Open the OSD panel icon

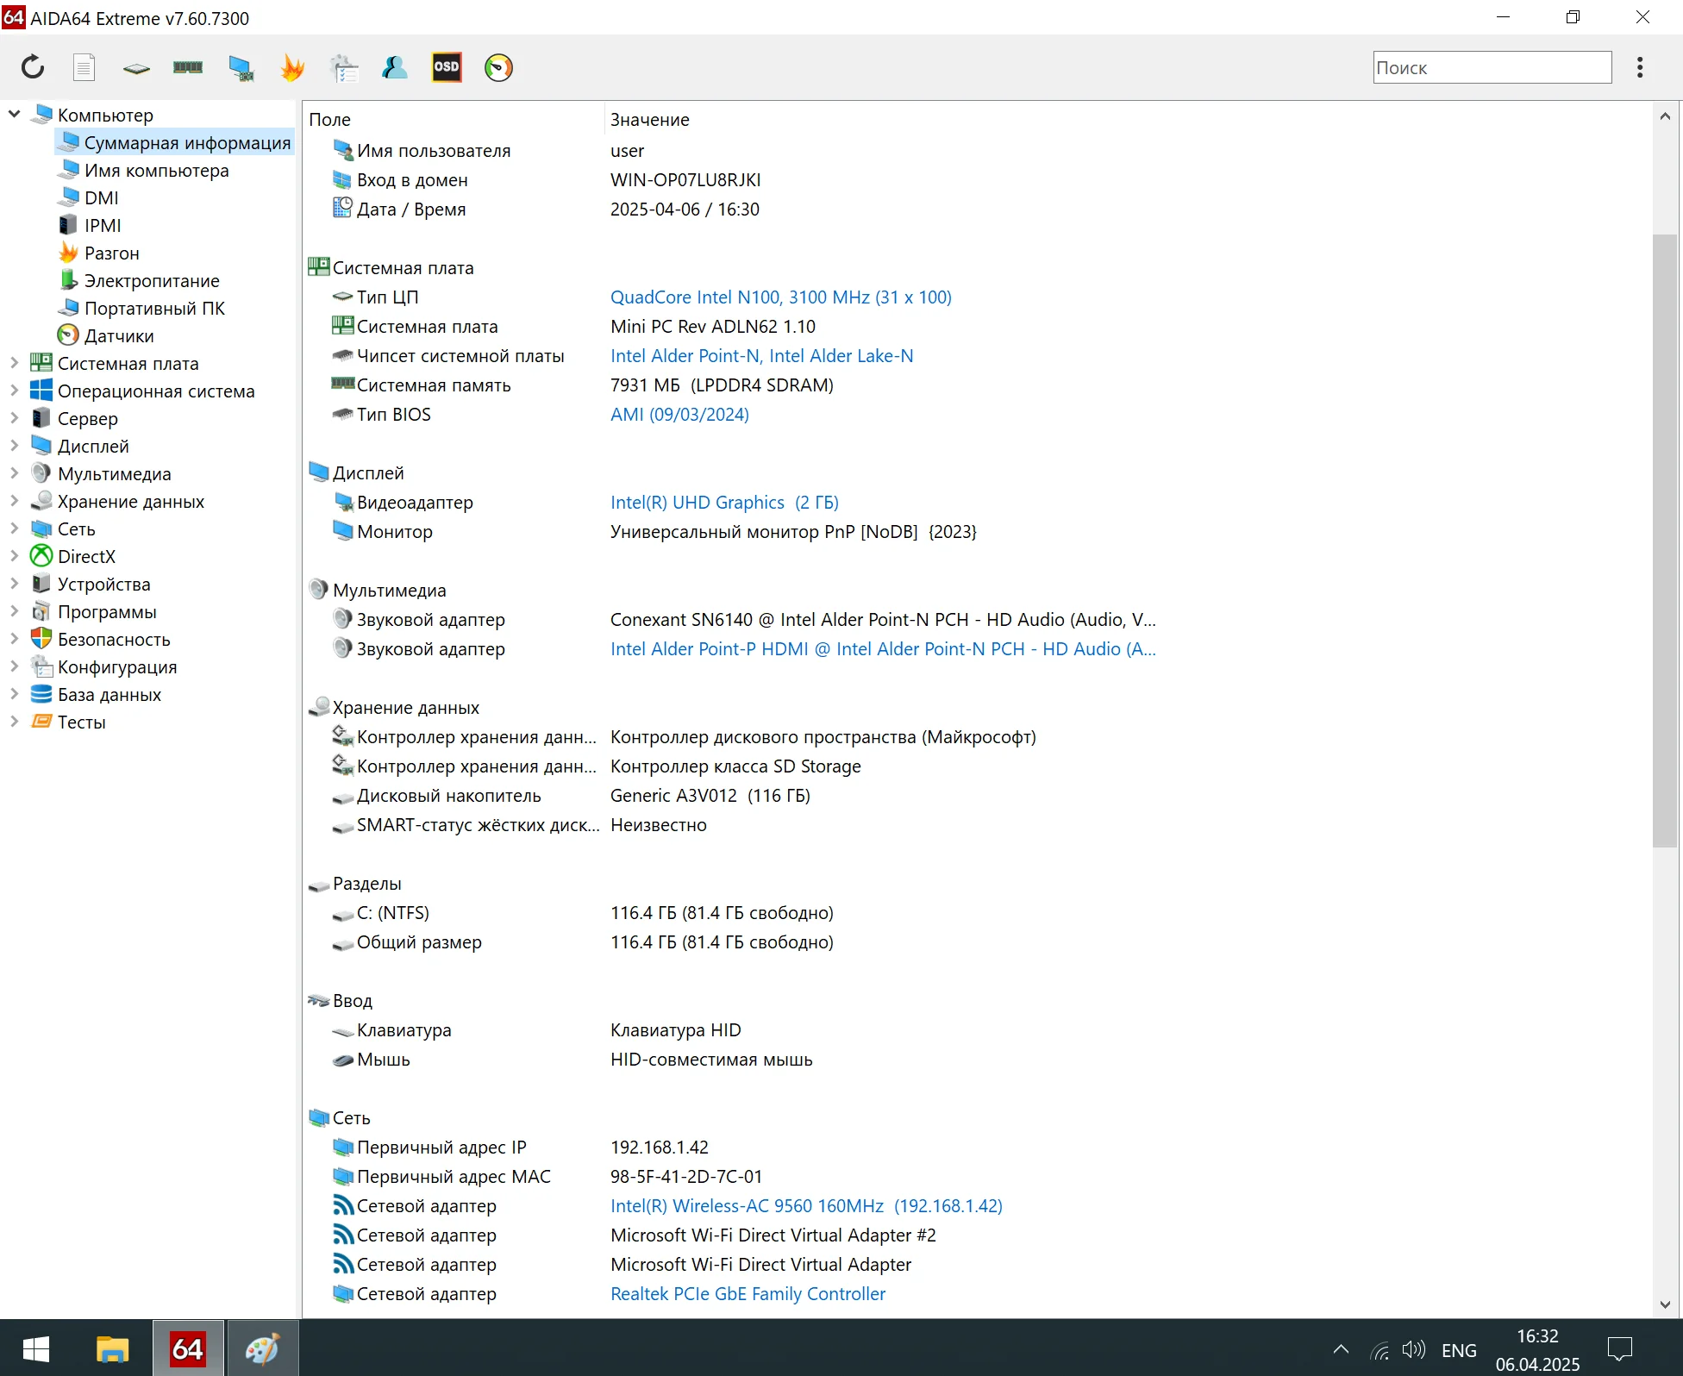447,67
